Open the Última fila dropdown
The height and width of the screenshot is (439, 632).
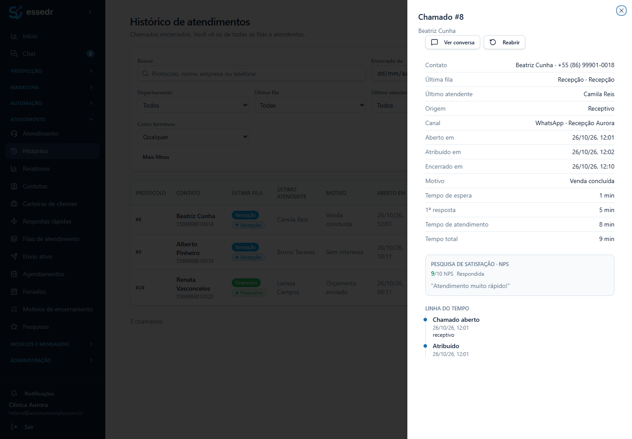tap(310, 105)
